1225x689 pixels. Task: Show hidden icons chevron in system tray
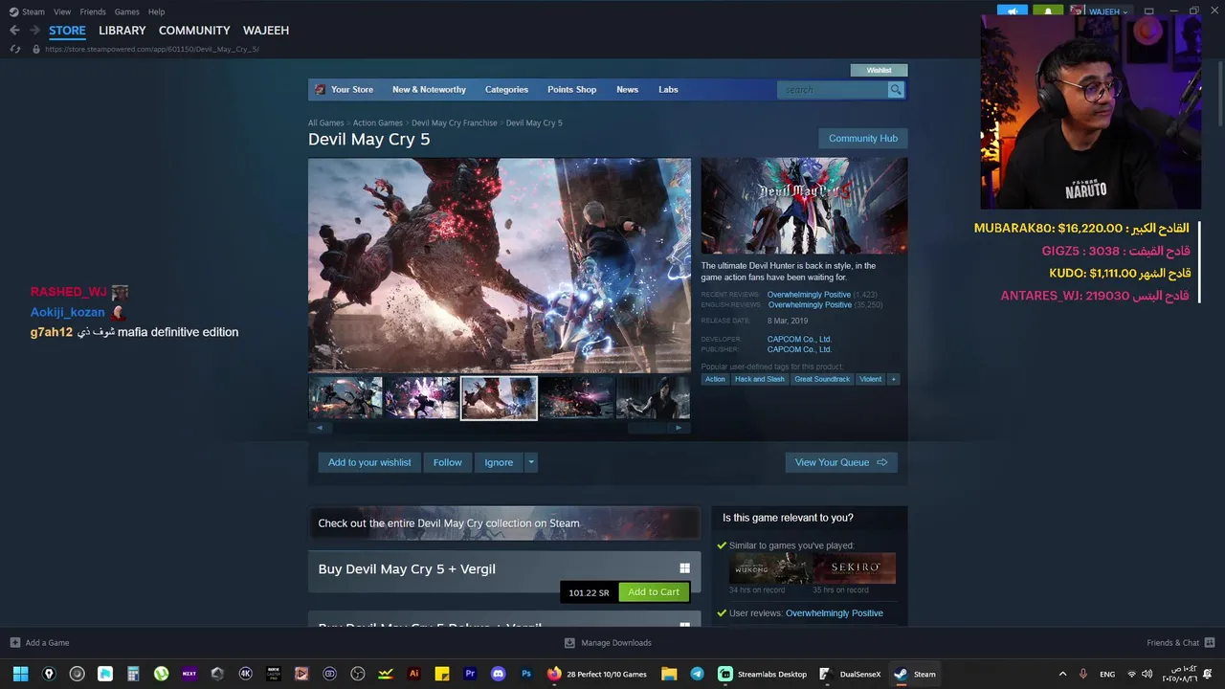[1062, 674]
